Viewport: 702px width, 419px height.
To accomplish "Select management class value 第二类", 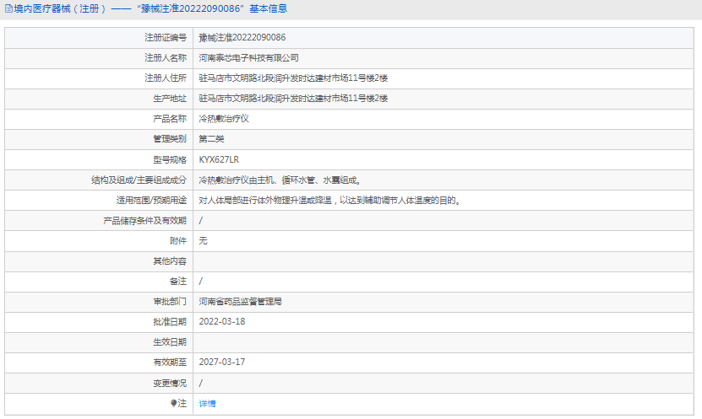I will (211, 139).
